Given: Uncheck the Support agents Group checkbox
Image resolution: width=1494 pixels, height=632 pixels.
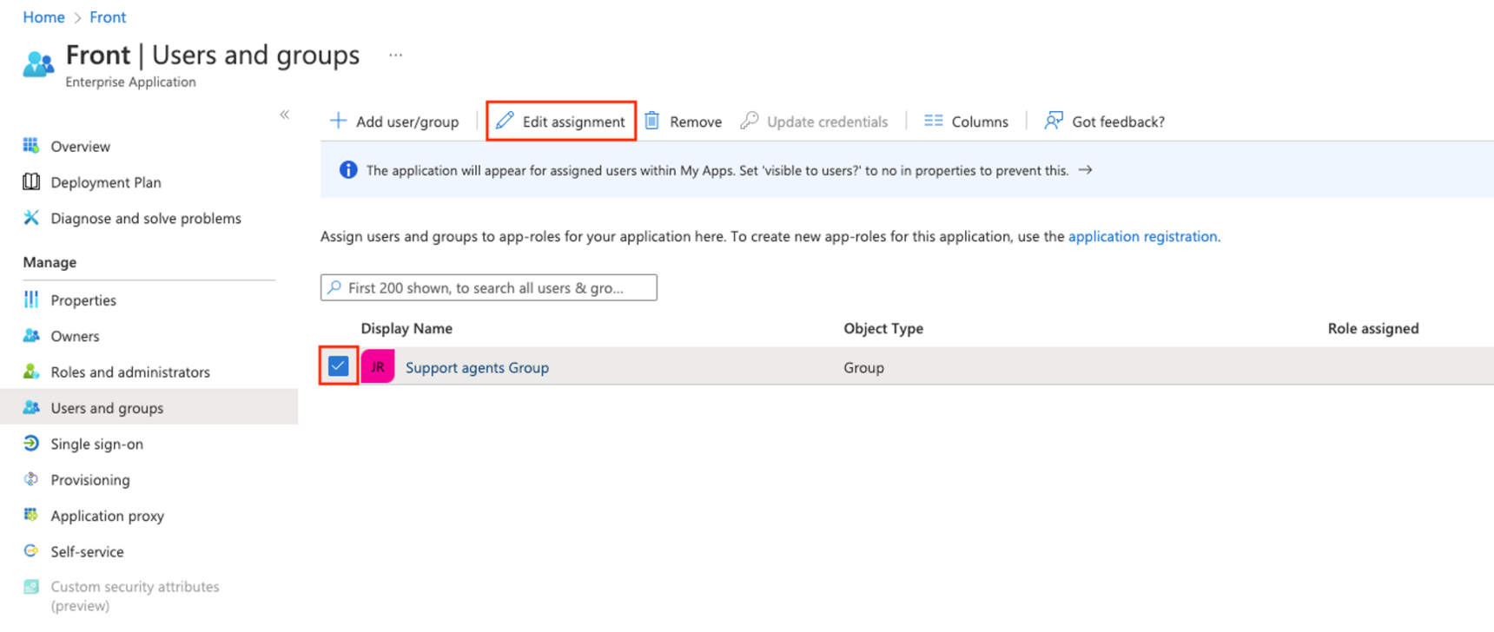Looking at the screenshot, I should [339, 366].
